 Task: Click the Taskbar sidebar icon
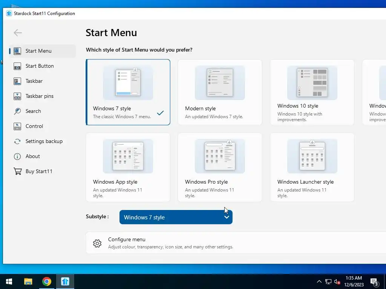pyautogui.click(x=17, y=81)
